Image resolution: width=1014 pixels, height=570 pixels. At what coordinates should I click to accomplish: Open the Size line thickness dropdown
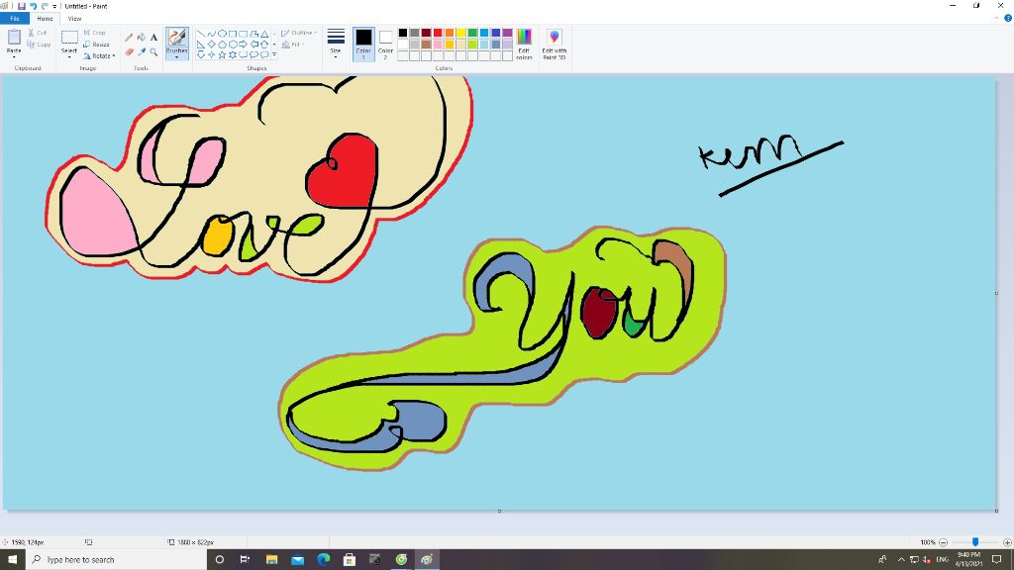point(336,44)
